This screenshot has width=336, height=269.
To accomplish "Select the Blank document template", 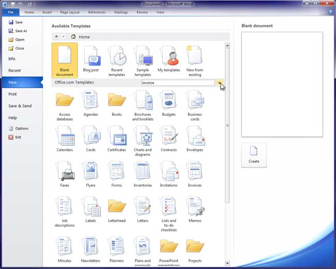I will click(x=65, y=61).
